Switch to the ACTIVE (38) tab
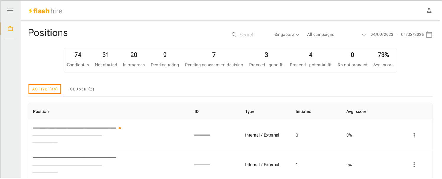 [x=45, y=89]
